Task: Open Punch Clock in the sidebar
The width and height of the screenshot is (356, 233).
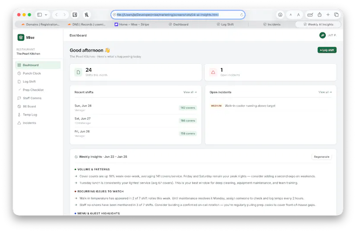Action: [38, 73]
